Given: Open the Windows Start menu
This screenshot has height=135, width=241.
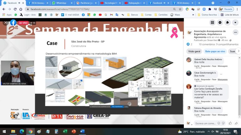Looking at the screenshot, I should click(4, 132).
